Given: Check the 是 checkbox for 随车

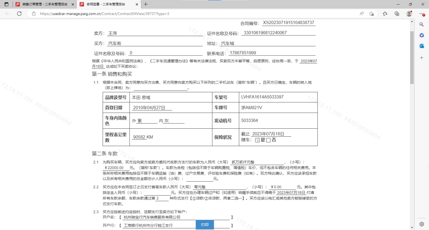Looking at the screenshot, I should pos(257,140).
